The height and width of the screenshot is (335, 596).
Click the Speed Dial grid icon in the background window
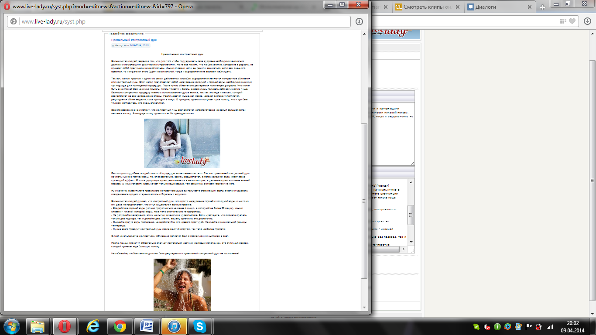click(x=563, y=21)
